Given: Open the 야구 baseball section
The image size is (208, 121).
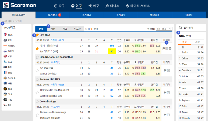Looking at the screenshot, I should pos(94,6).
